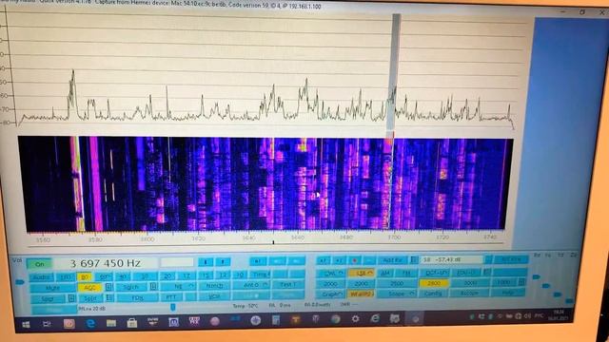Select AM mode
This screenshot has height=342, width=609.
point(385,273)
